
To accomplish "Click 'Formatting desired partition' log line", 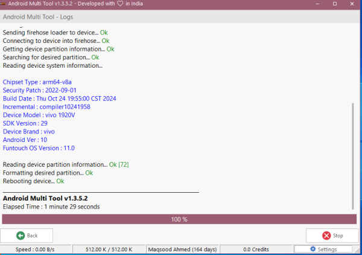I will [48, 173].
